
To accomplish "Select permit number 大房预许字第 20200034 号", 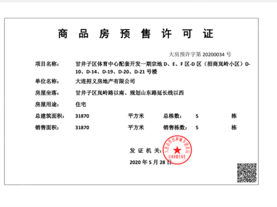I will coord(200,54).
